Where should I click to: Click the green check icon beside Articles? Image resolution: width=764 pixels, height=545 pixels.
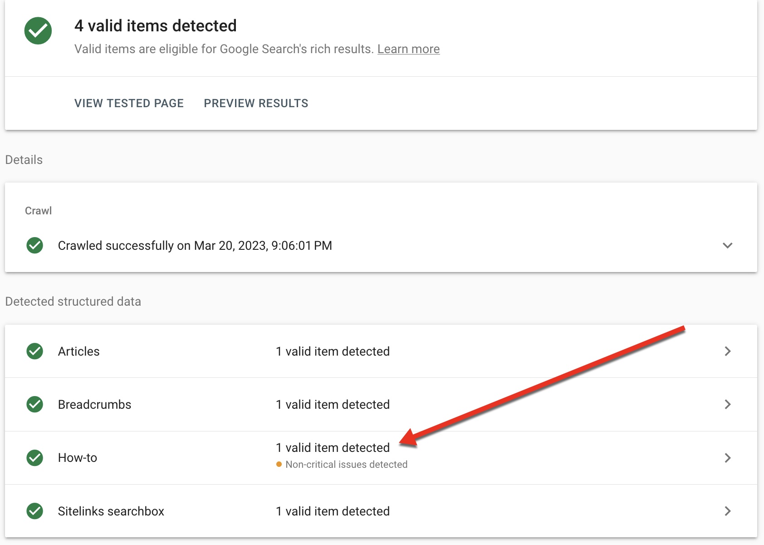35,351
